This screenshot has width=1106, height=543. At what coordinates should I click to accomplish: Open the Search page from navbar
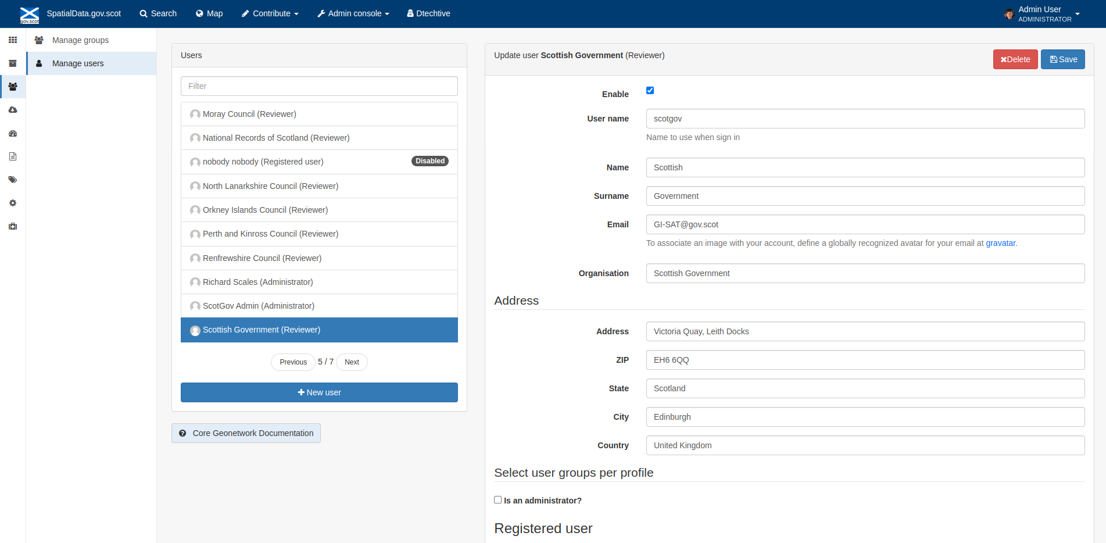tap(158, 13)
